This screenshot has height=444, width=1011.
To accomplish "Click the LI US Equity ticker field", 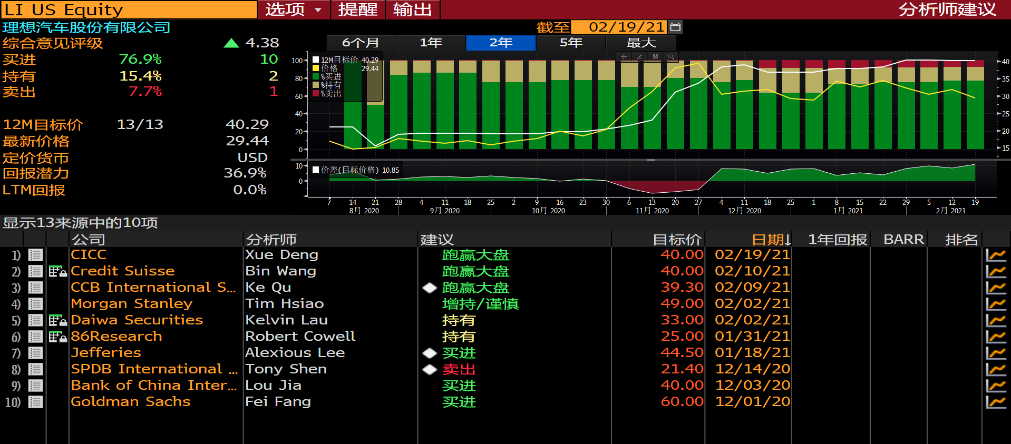I will 129,9.
